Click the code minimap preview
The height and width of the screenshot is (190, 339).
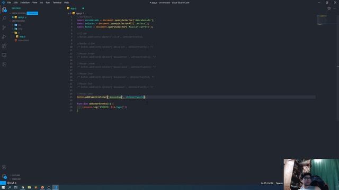[x=322, y=20]
